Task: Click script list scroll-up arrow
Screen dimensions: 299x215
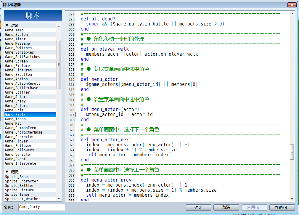Action: point(59,26)
